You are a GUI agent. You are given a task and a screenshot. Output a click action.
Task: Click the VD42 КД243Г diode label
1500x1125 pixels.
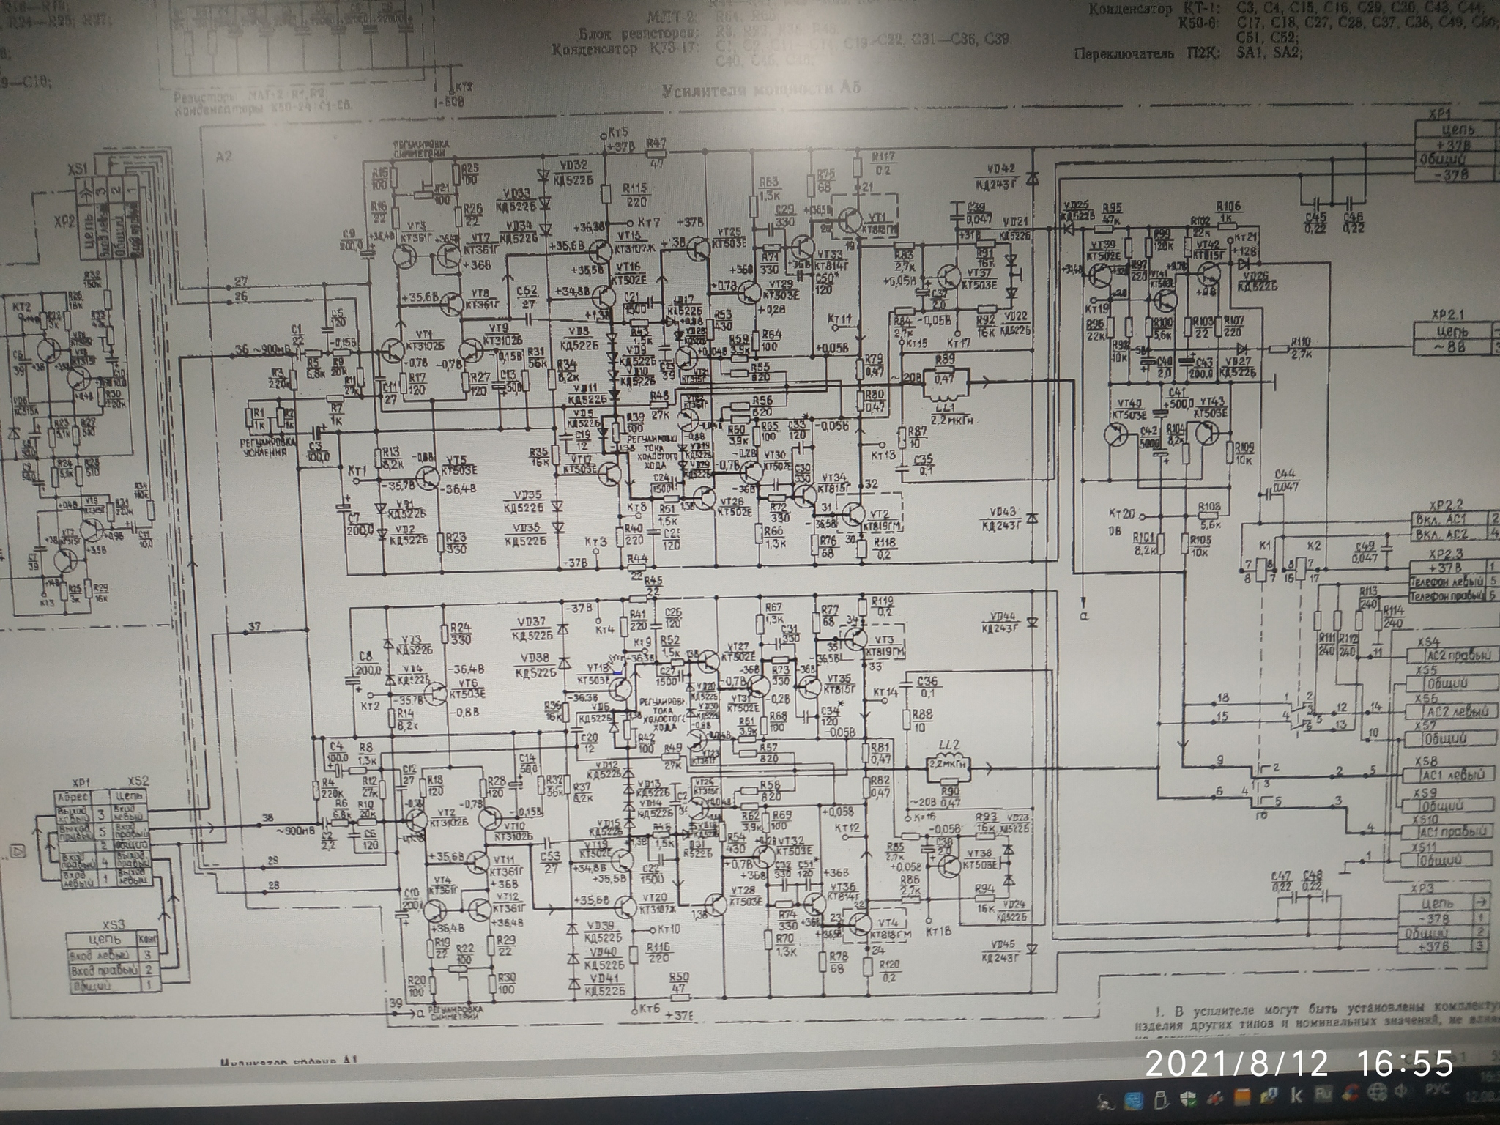coord(998,177)
